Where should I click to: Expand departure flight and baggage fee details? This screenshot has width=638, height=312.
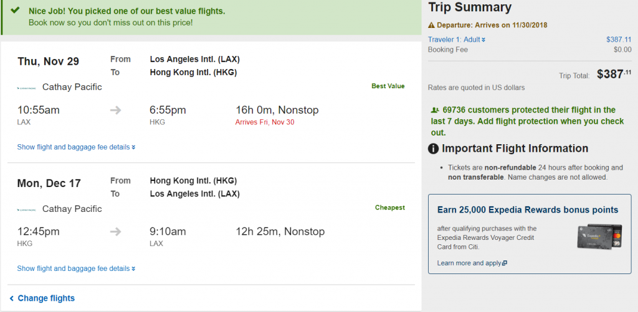click(76, 147)
